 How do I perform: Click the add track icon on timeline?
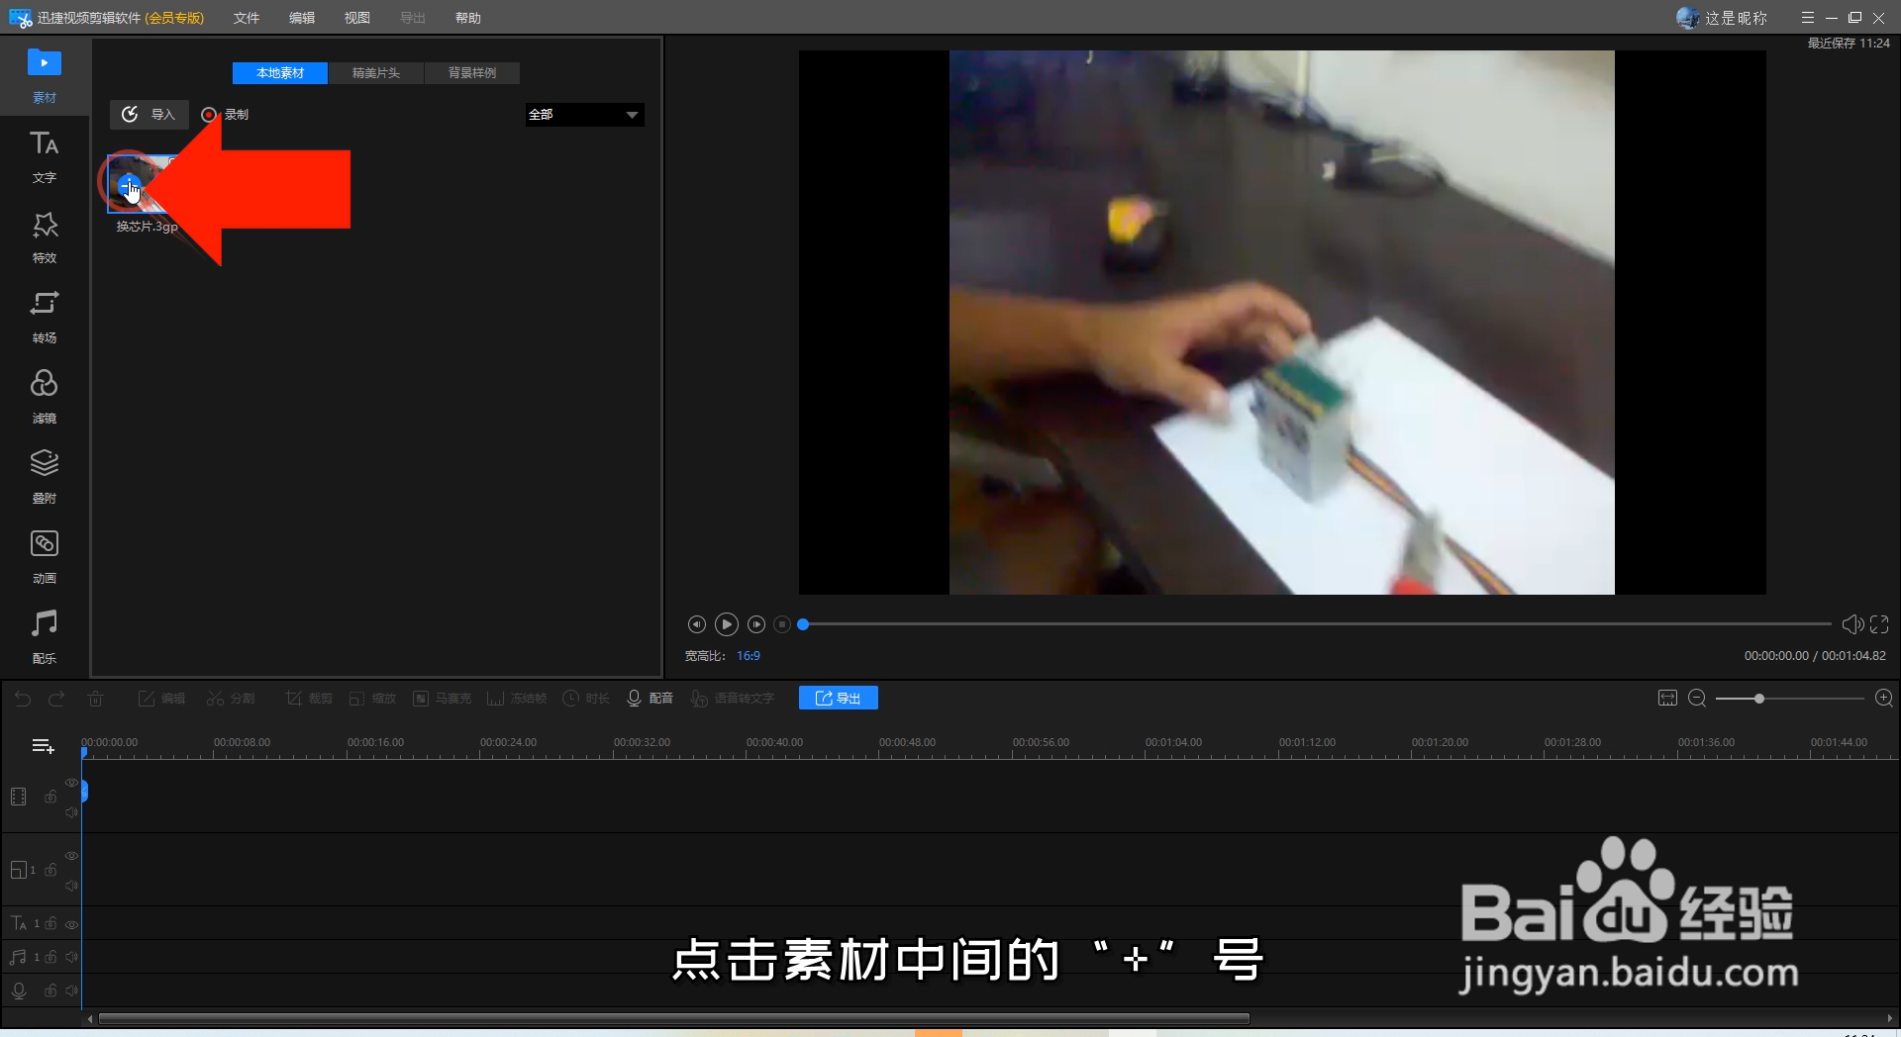pos(42,745)
